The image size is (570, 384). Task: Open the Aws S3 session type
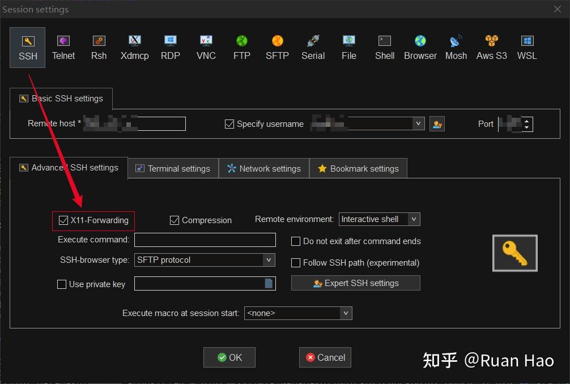(491, 48)
